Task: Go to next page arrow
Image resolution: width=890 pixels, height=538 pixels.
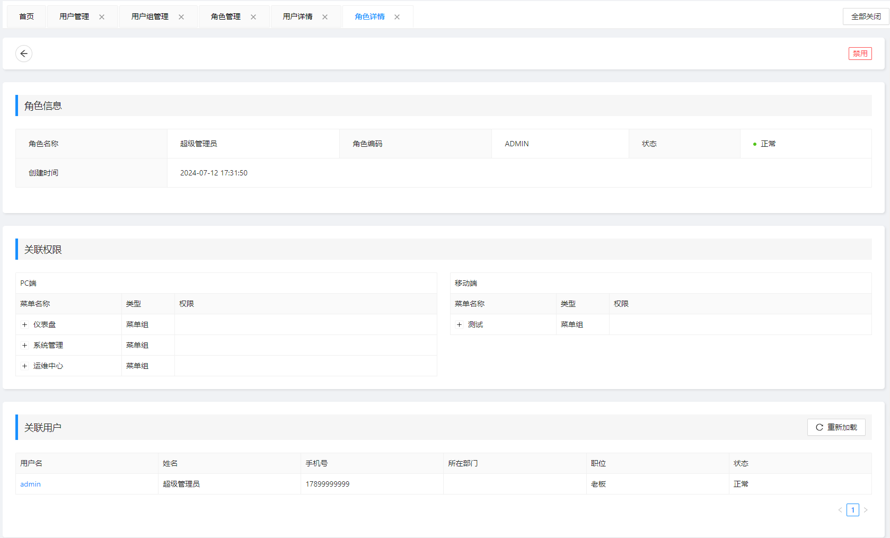Action: pyautogui.click(x=866, y=510)
